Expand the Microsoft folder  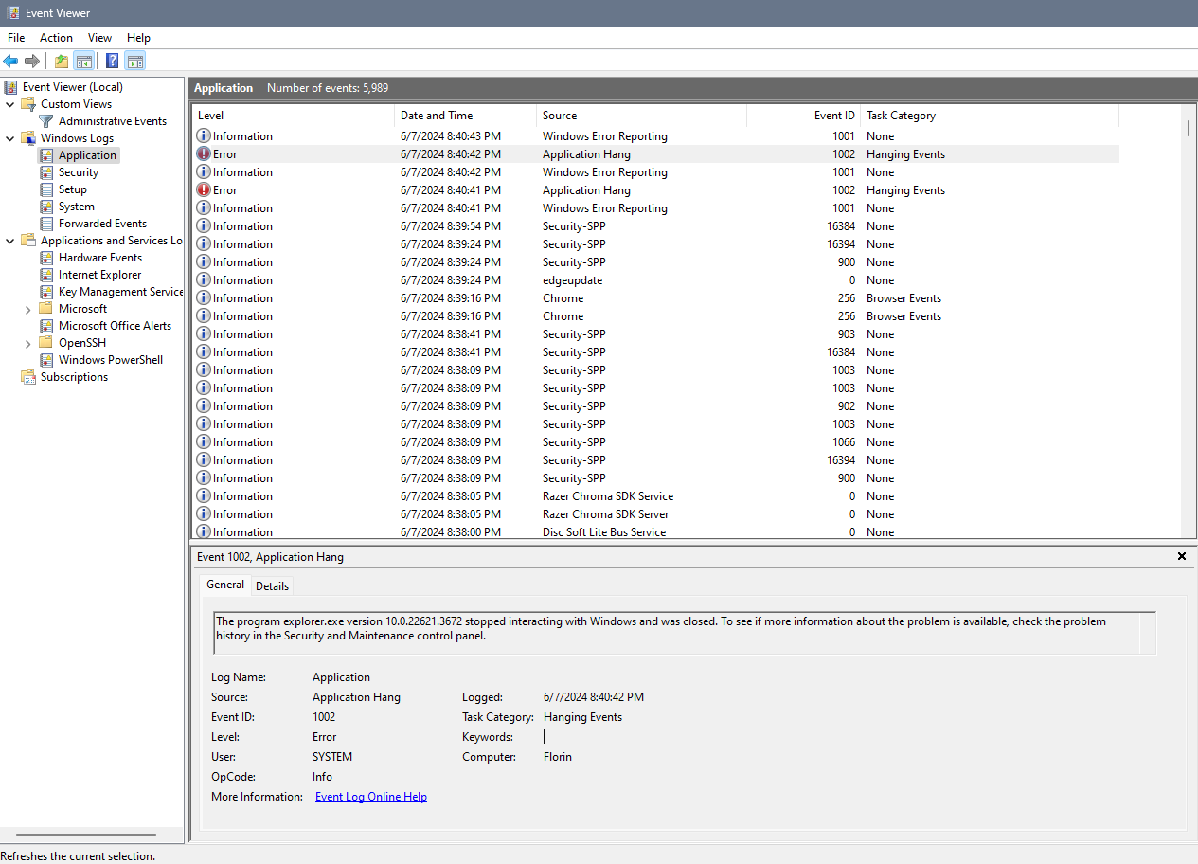click(x=28, y=309)
